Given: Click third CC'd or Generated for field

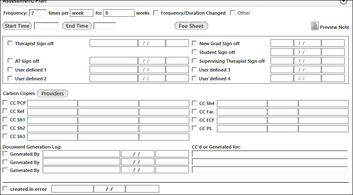Looking at the screenshot, I should click(x=270, y=169).
